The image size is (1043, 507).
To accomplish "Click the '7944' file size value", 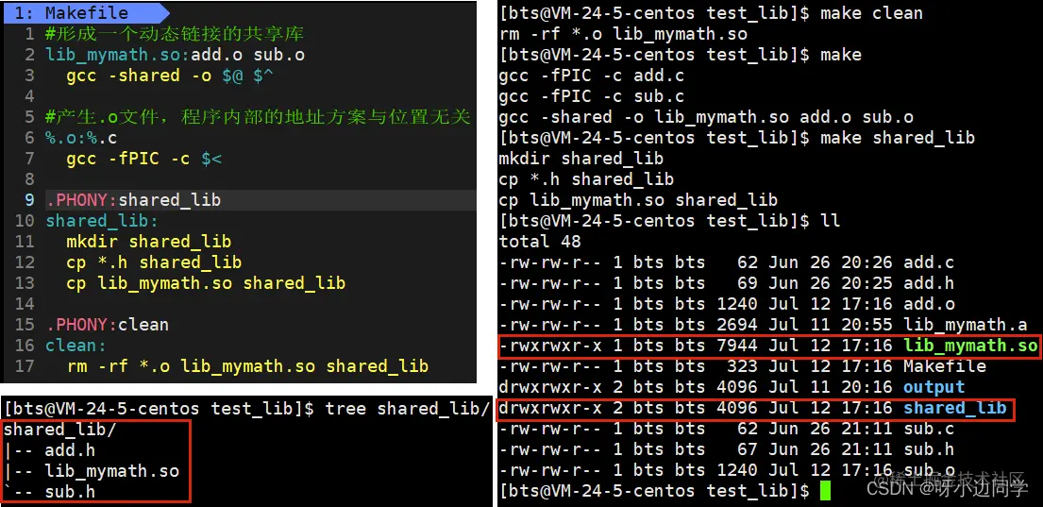I will point(737,346).
